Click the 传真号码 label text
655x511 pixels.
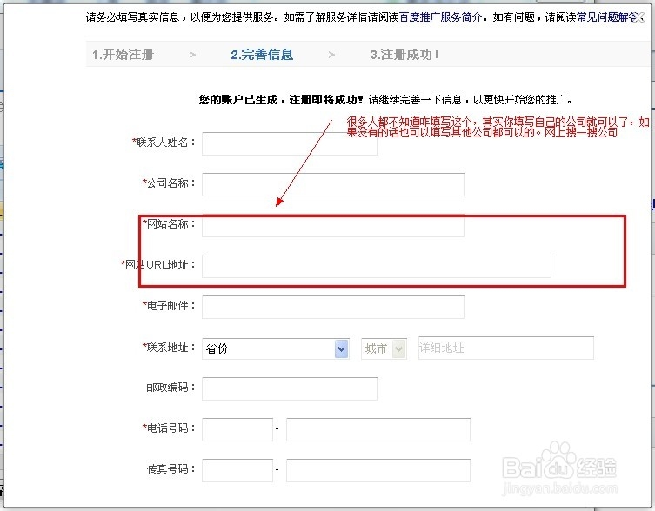tap(170, 468)
